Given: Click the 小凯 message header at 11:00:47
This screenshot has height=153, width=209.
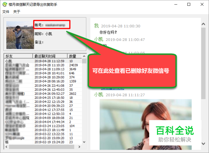Looking at the screenshot, I should tap(119, 40).
